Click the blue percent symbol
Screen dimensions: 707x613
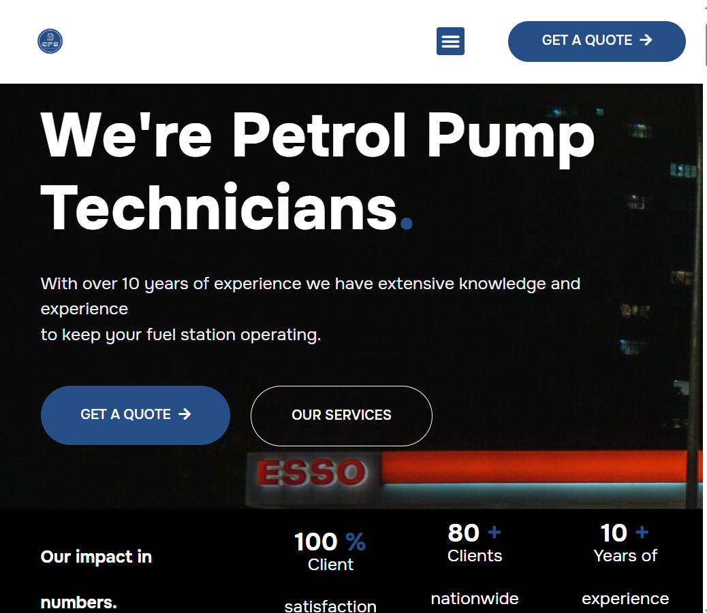pyautogui.click(x=356, y=542)
